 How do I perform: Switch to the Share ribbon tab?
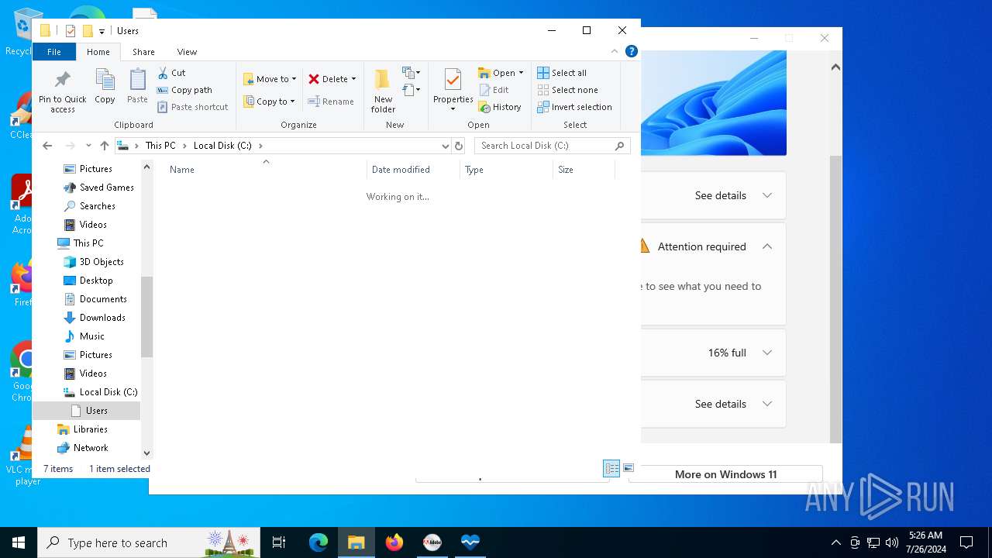[x=143, y=52]
